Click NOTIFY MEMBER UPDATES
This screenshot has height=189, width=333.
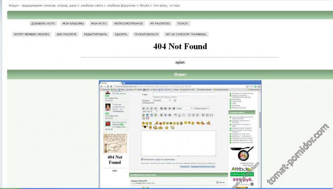point(32,34)
